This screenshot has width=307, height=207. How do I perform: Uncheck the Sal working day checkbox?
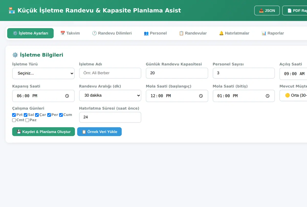click(26, 115)
